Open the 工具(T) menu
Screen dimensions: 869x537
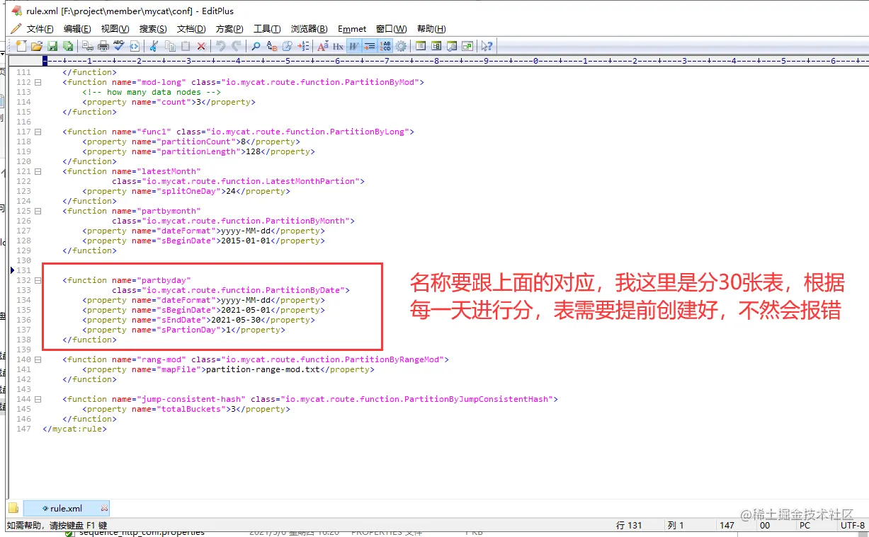[267, 29]
